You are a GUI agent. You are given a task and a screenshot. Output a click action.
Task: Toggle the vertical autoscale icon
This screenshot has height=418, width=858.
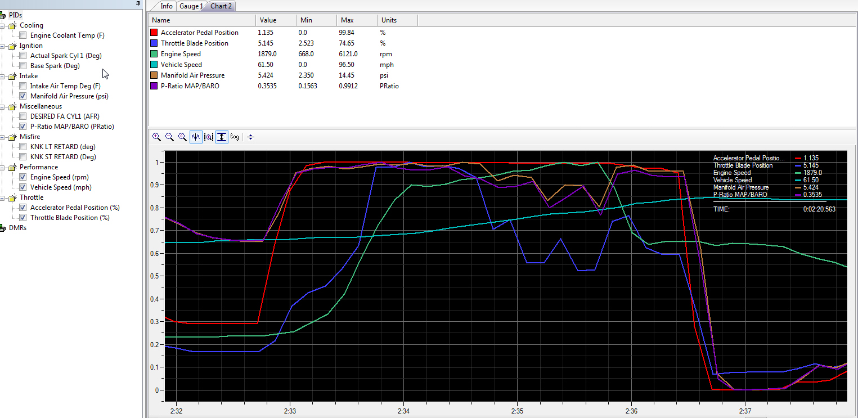pyautogui.click(x=222, y=137)
